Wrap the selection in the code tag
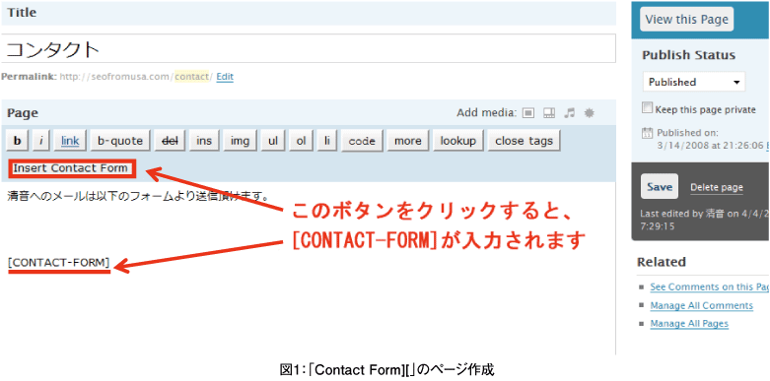The image size is (770, 381). [362, 141]
